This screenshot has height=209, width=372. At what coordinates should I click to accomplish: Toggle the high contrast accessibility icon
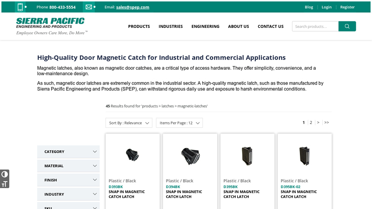pos(5,175)
